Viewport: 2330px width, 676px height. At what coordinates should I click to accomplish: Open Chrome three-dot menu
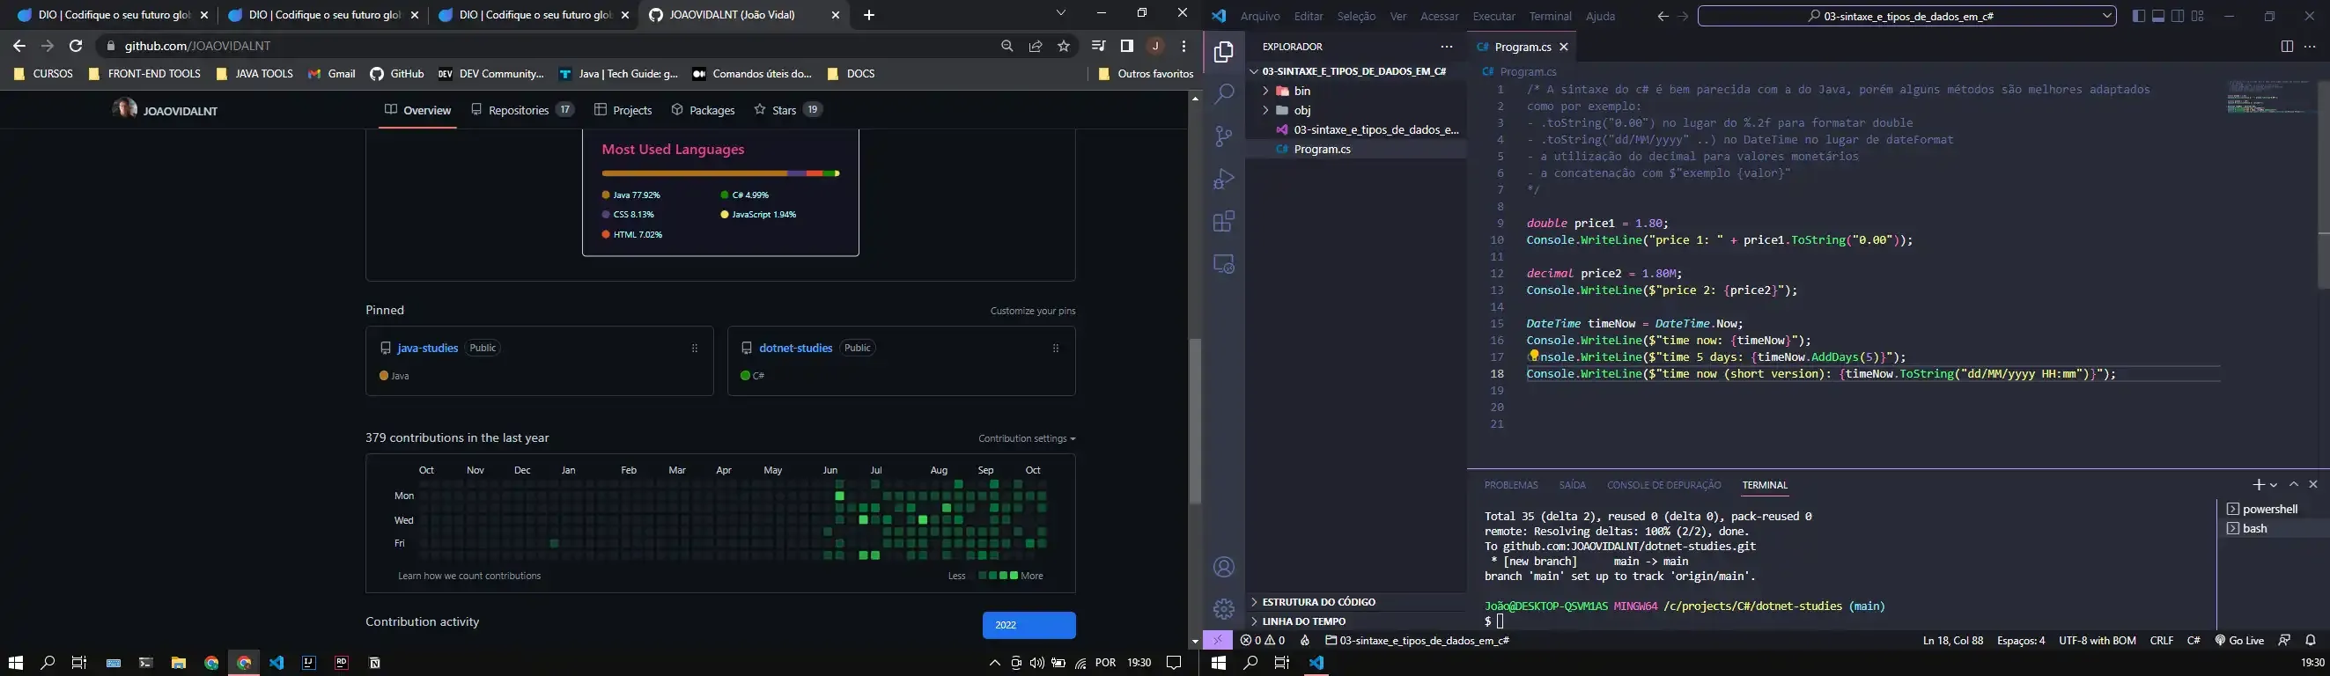1184,46
